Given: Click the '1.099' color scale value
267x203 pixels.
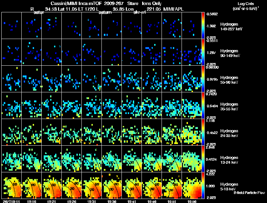Looking at the screenshot, I should pos(210,186).
